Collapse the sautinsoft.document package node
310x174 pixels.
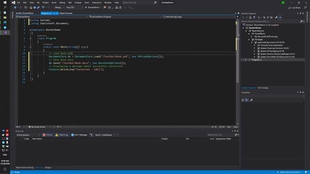(252, 43)
